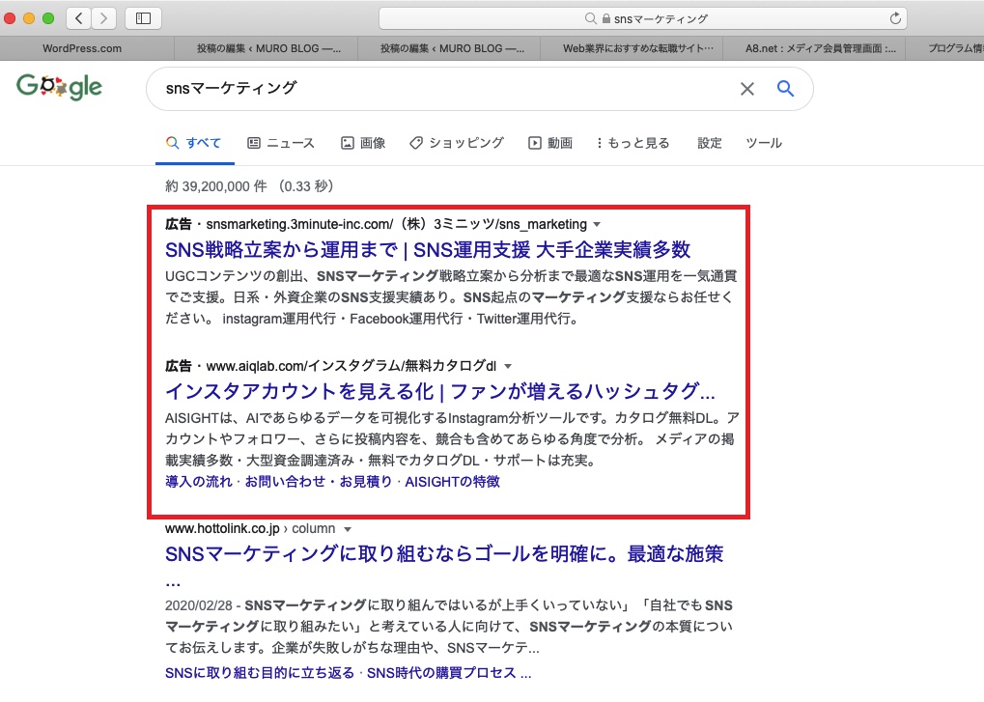The height and width of the screenshot is (702, 984).
Task: Close the Safari window with red button
Action: tap(10, 18)
